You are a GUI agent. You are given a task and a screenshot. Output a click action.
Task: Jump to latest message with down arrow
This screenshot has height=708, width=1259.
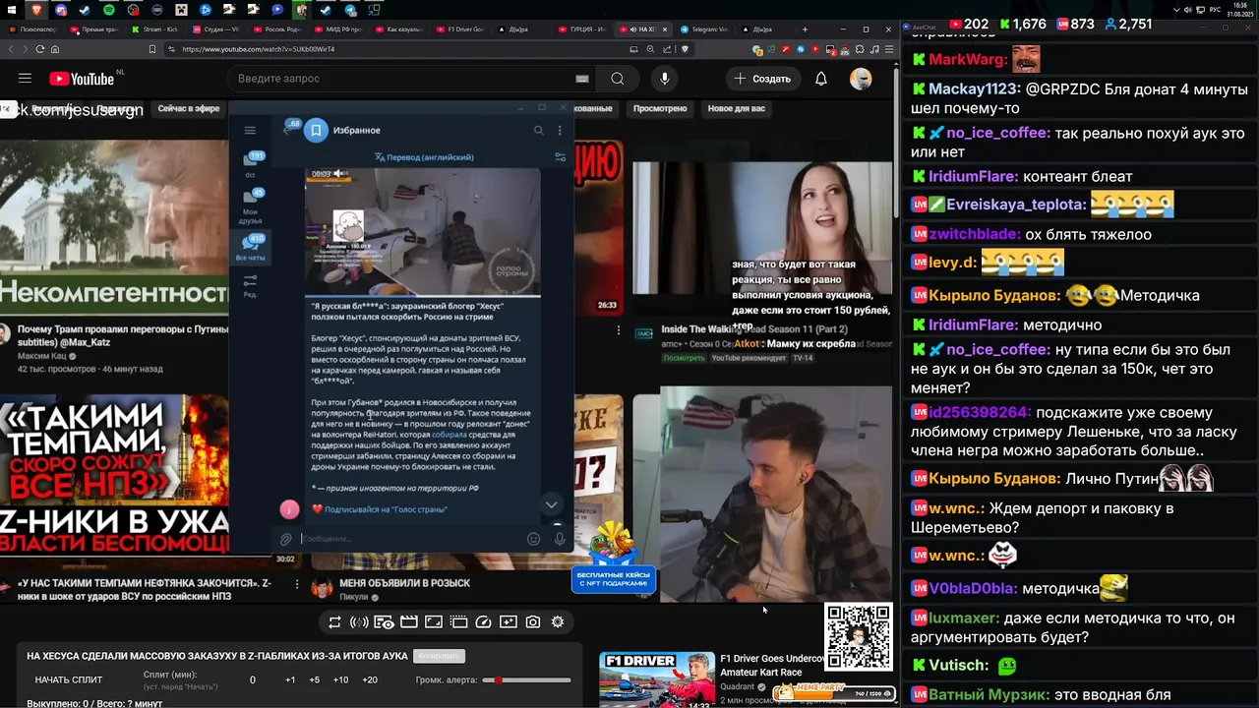pos(551,504)
